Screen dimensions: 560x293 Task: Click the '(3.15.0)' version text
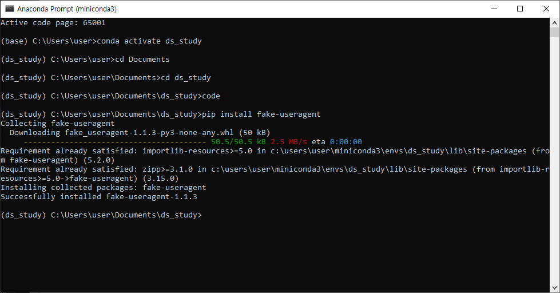160,179
